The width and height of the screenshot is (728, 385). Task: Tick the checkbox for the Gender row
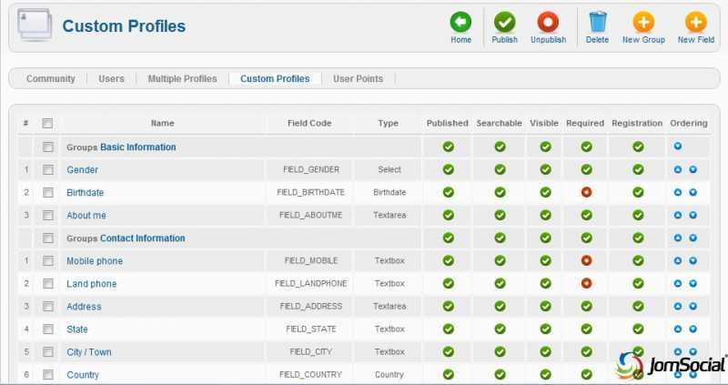pyautogui.click(x=48, y=170)
